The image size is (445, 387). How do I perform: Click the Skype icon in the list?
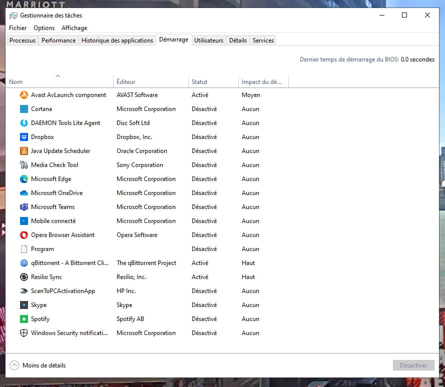click(x=24, y=305)
